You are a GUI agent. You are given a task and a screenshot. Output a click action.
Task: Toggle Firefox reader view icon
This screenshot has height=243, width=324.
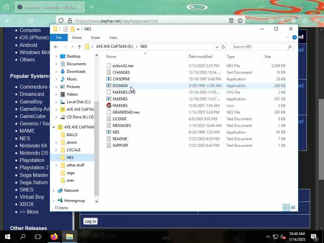[231, 21]
